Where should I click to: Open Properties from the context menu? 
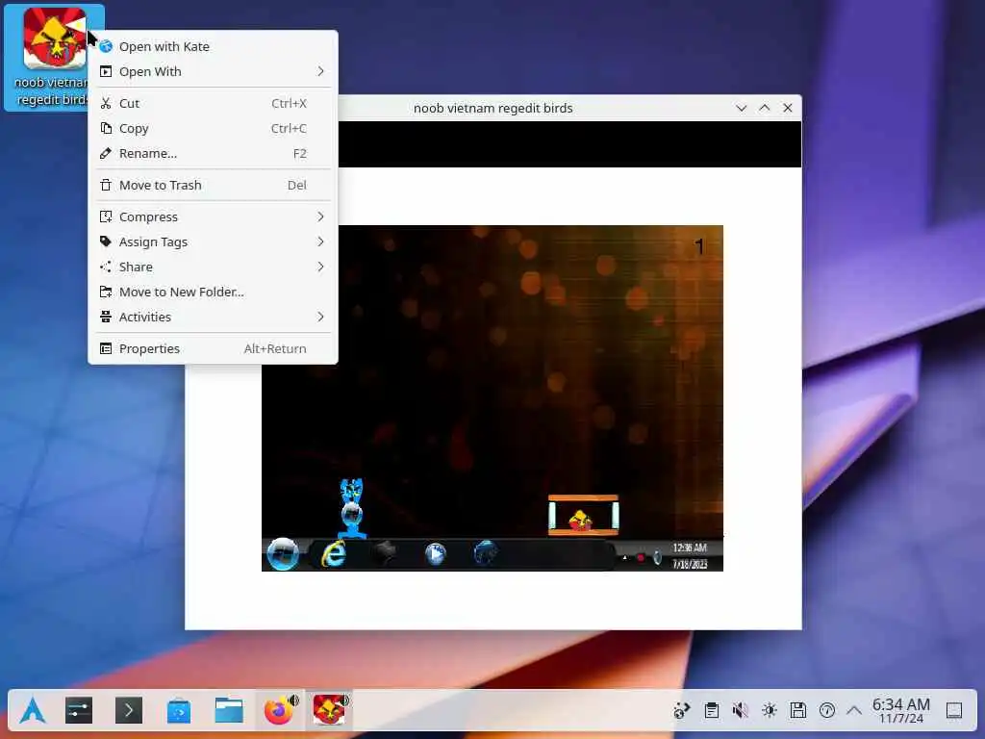click(x=213, y=348)
